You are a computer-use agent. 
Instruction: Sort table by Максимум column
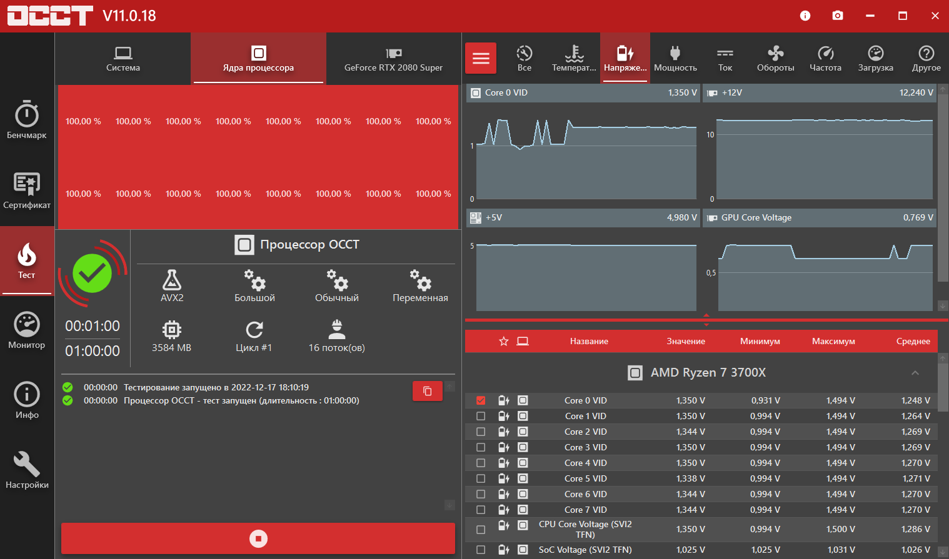833,341
